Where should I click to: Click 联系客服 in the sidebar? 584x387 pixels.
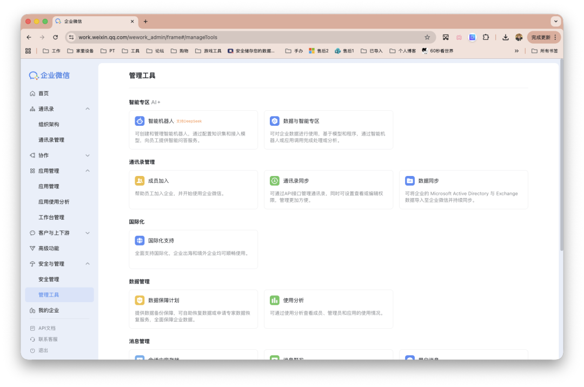tap(47, 340)
